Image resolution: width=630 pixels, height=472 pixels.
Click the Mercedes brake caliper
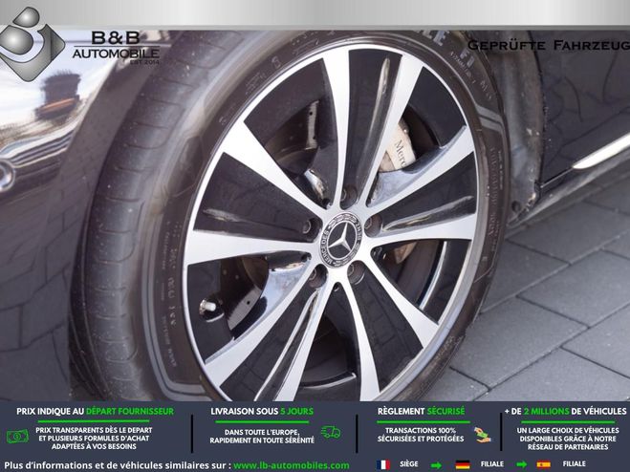398,148
